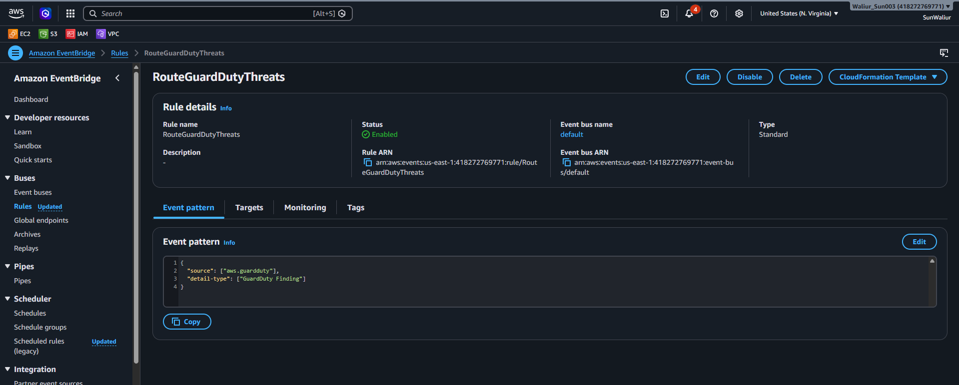Click the event pattern code editor scrollbar arrow
The height and width of the screenshot is (385, 959).
tap(932, 261)
